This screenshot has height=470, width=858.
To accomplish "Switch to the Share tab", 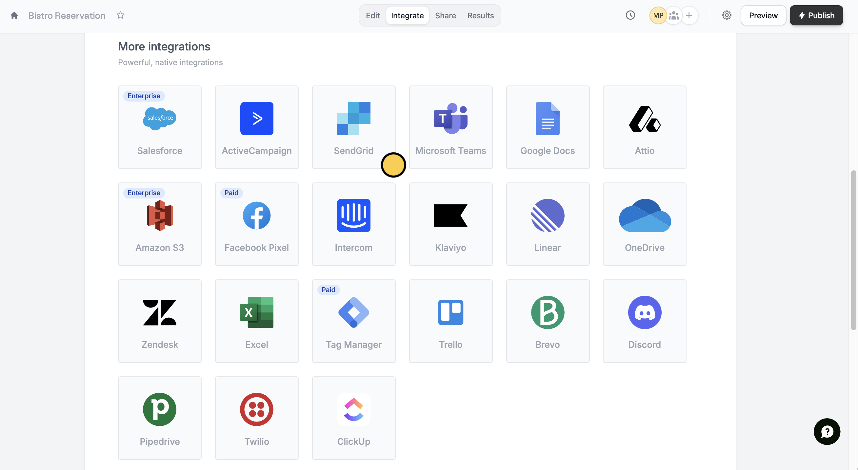I will (x=445, y=16).
